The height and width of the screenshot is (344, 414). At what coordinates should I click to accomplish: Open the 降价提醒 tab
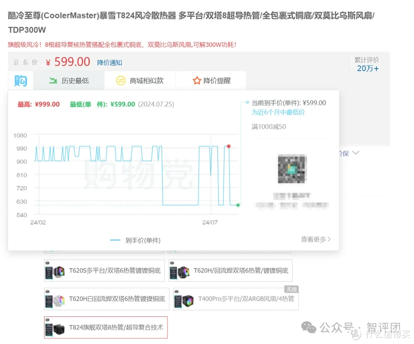211,81
